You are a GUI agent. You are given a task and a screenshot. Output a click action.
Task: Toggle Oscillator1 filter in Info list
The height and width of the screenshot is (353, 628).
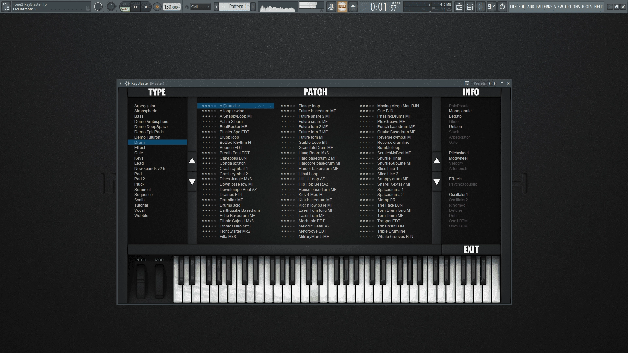click(x=458, y=195)
